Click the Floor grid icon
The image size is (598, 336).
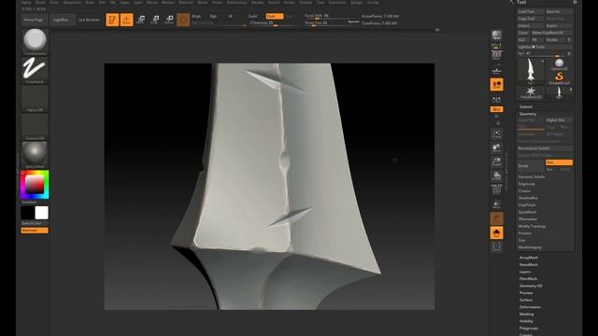pos(496,71)
